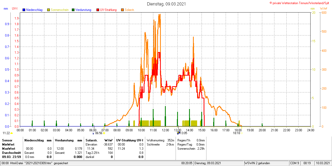Click the Tag:2:29 h entry

[93, 153]
